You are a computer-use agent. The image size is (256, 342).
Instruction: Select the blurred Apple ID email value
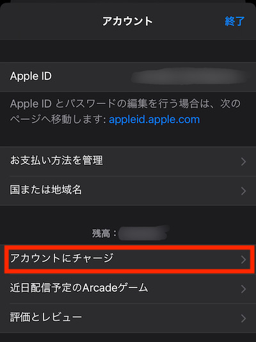189,76
